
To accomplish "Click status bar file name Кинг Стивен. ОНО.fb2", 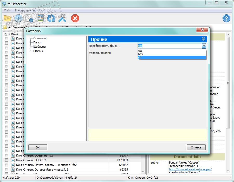I will click(143, 178).
